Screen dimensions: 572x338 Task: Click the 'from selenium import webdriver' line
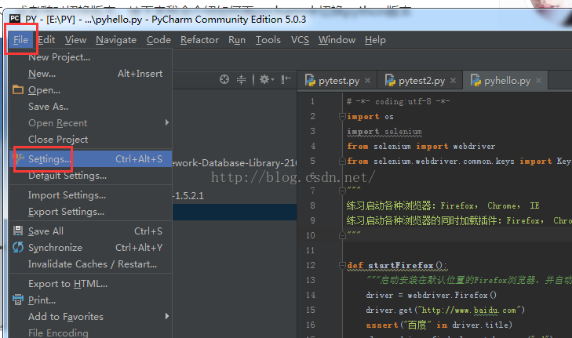tap(421, 146)
